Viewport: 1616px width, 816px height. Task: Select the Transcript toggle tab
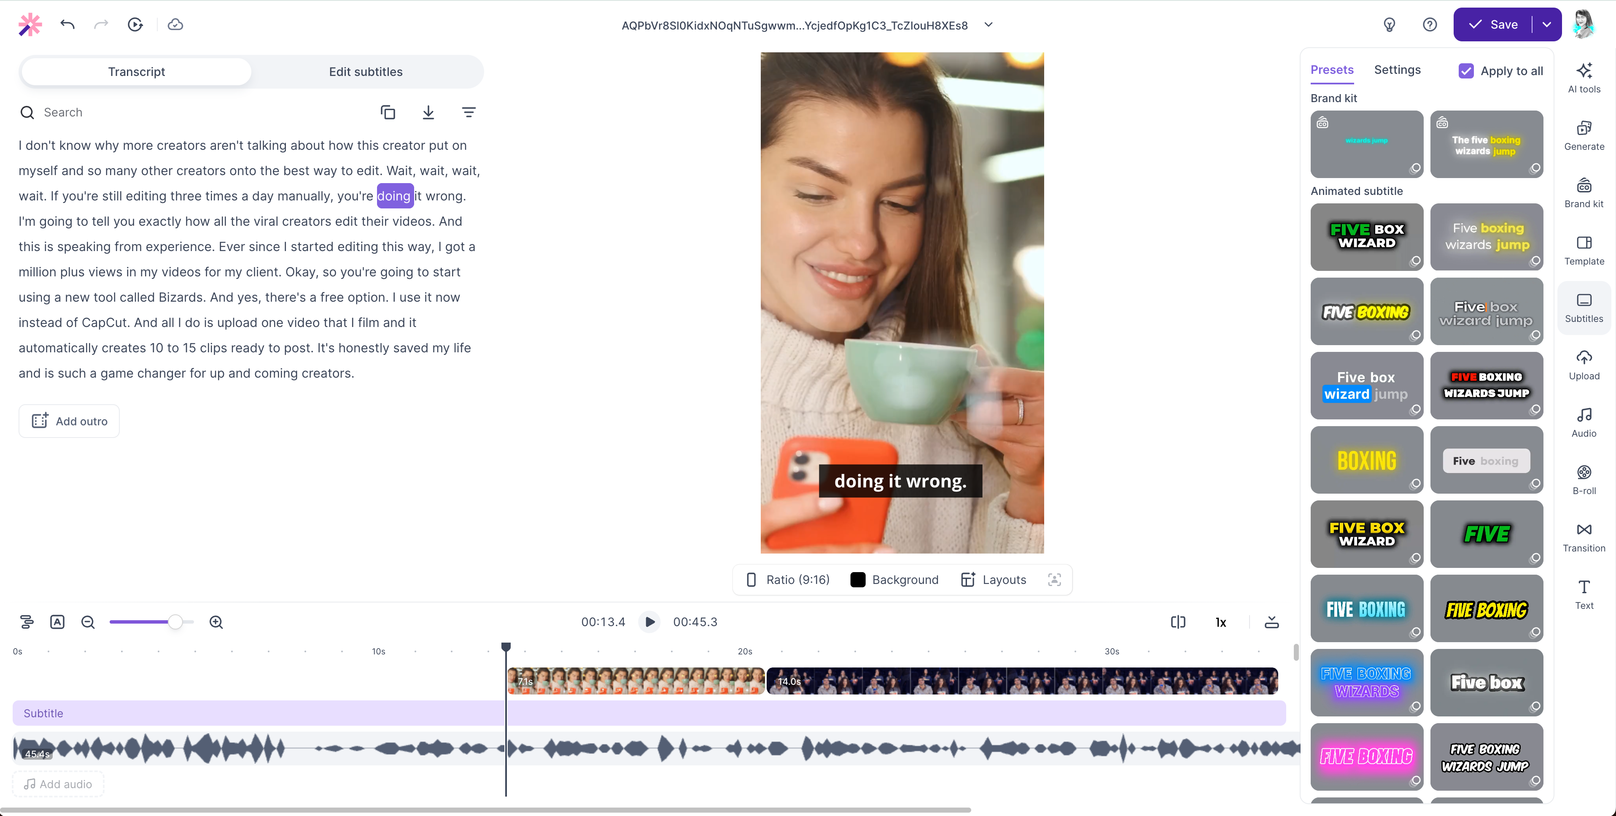pyautogui.click(x=136, y=72)
